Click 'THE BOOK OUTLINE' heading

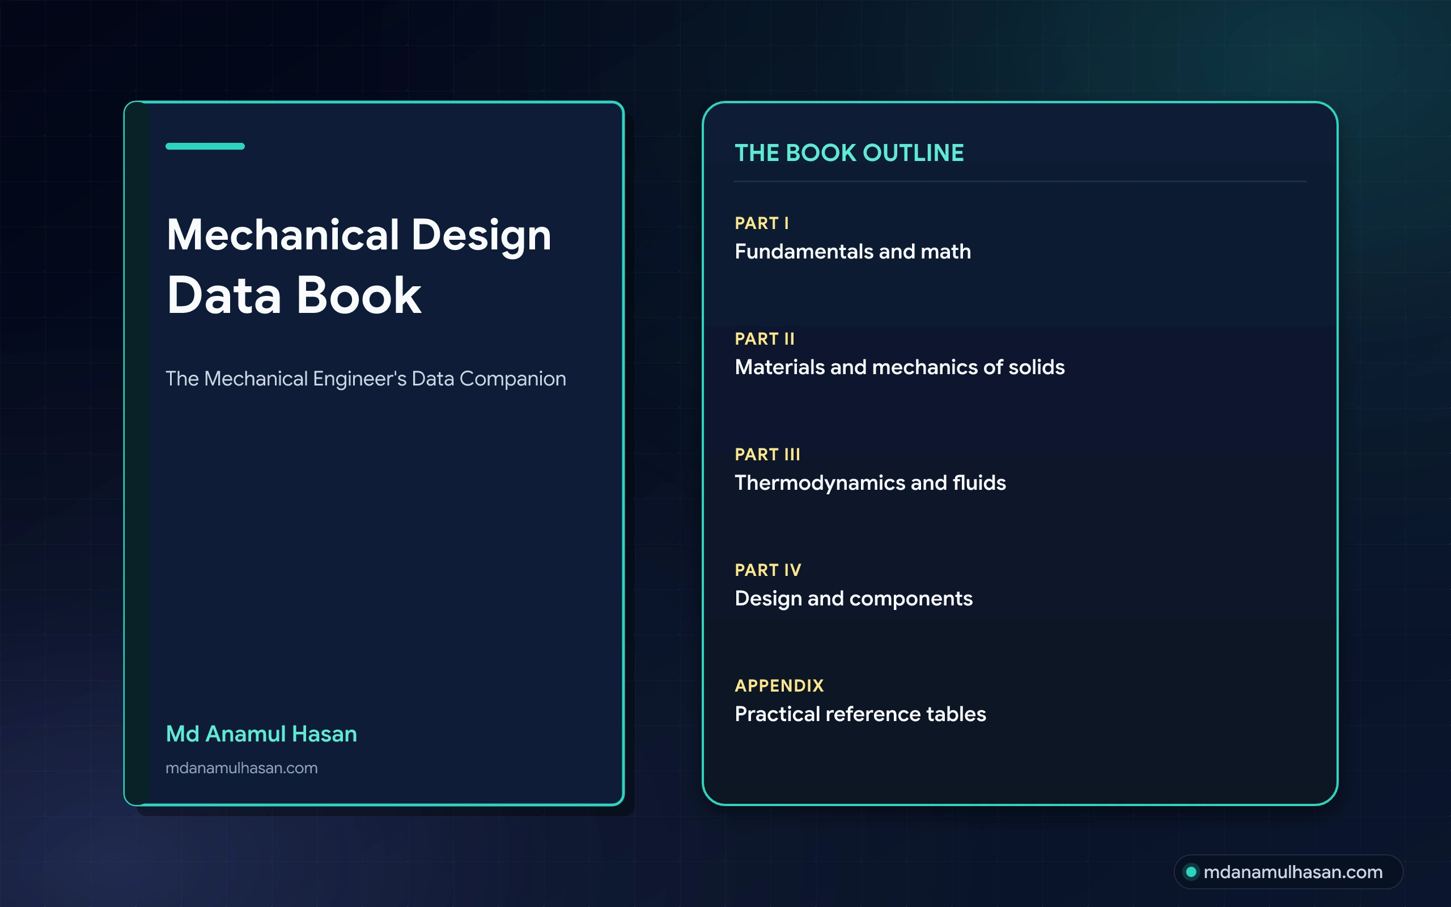pyautogui.click(x=850, y=153)
